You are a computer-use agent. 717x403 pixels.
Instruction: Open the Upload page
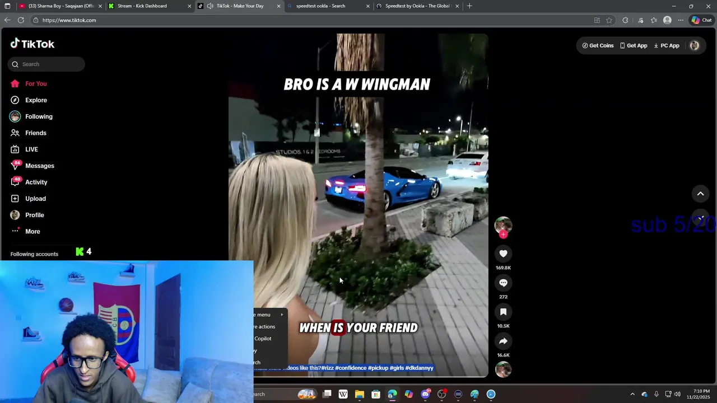(28, 199)
